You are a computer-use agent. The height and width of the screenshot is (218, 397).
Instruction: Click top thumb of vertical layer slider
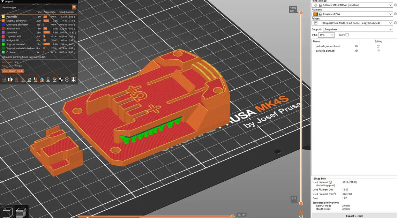(x=301, y=13)
